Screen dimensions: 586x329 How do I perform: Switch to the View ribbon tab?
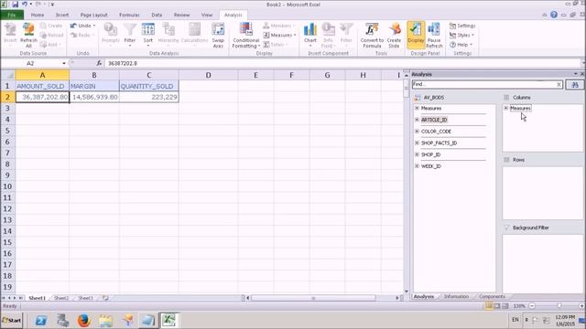click(x=207, y=15)
